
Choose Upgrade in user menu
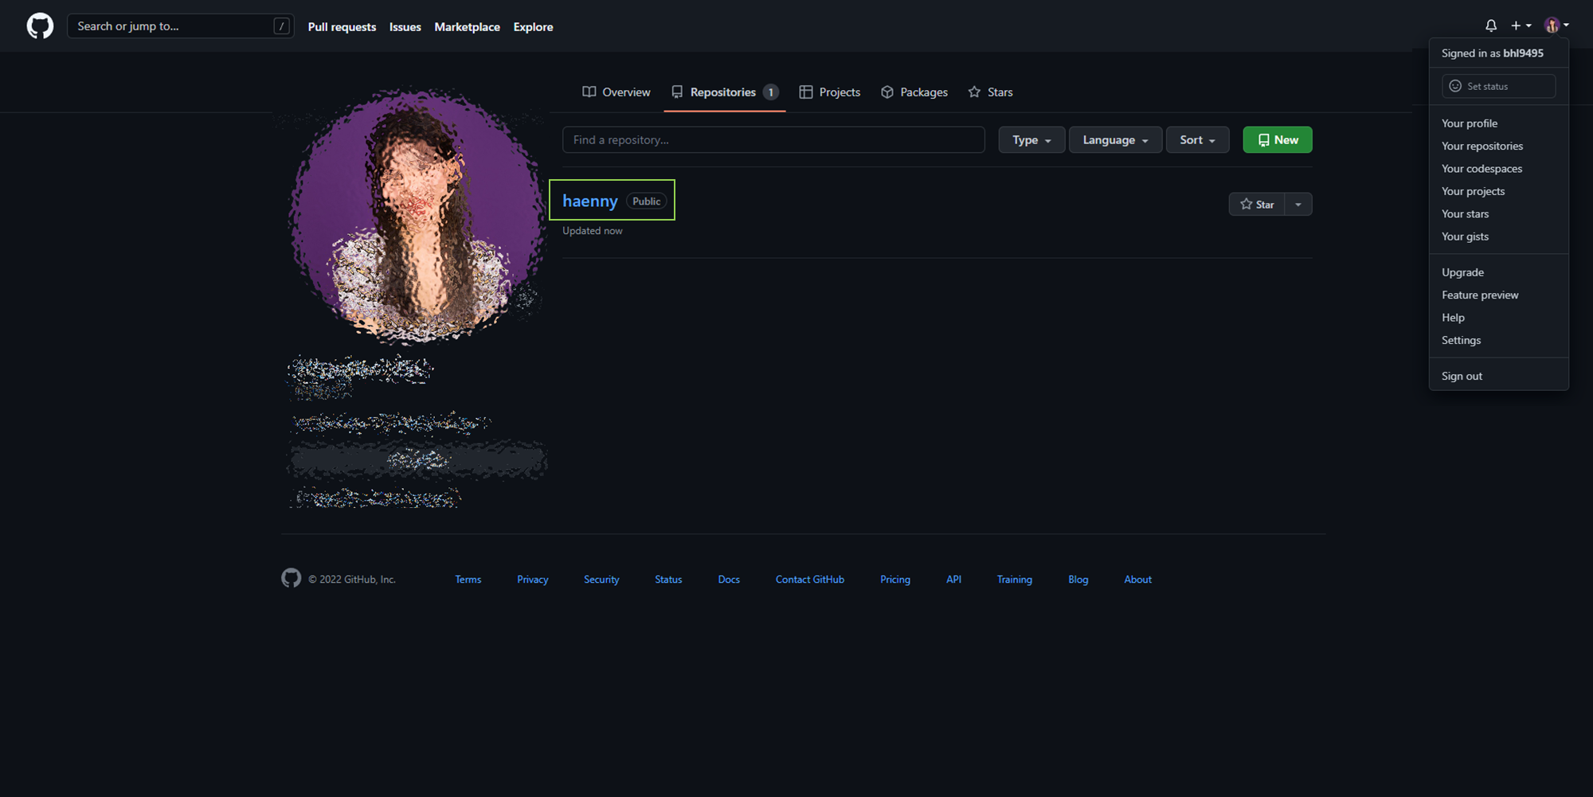(1462, 272)
